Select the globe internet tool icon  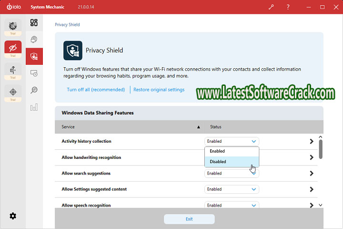point(34,40)
